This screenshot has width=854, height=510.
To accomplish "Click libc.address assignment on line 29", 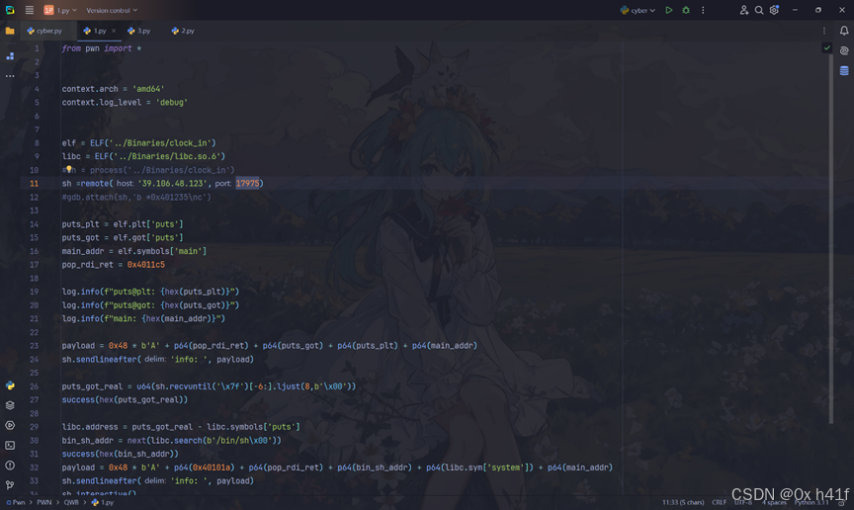I will point(181,427).
